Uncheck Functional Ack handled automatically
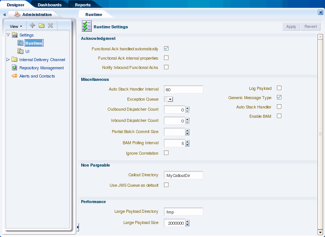Image resolution: width=325 pixels, height=237 pixels. coord(166,48)
